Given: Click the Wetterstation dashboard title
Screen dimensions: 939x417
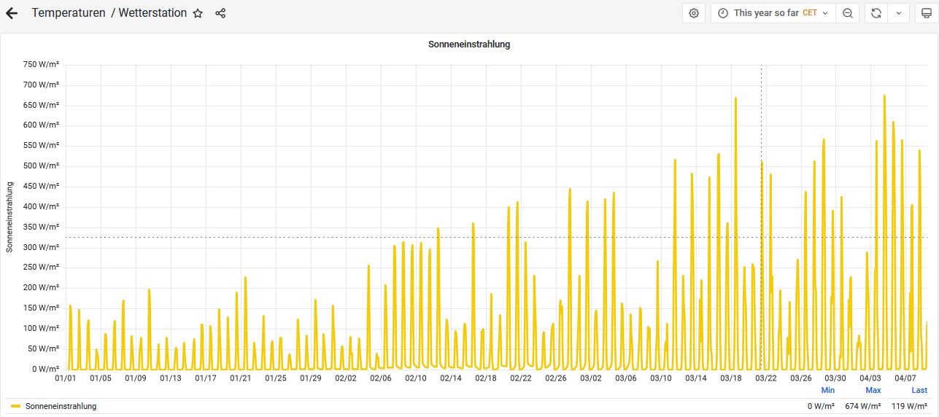Looking at the screenshot, I should point(152,13).
